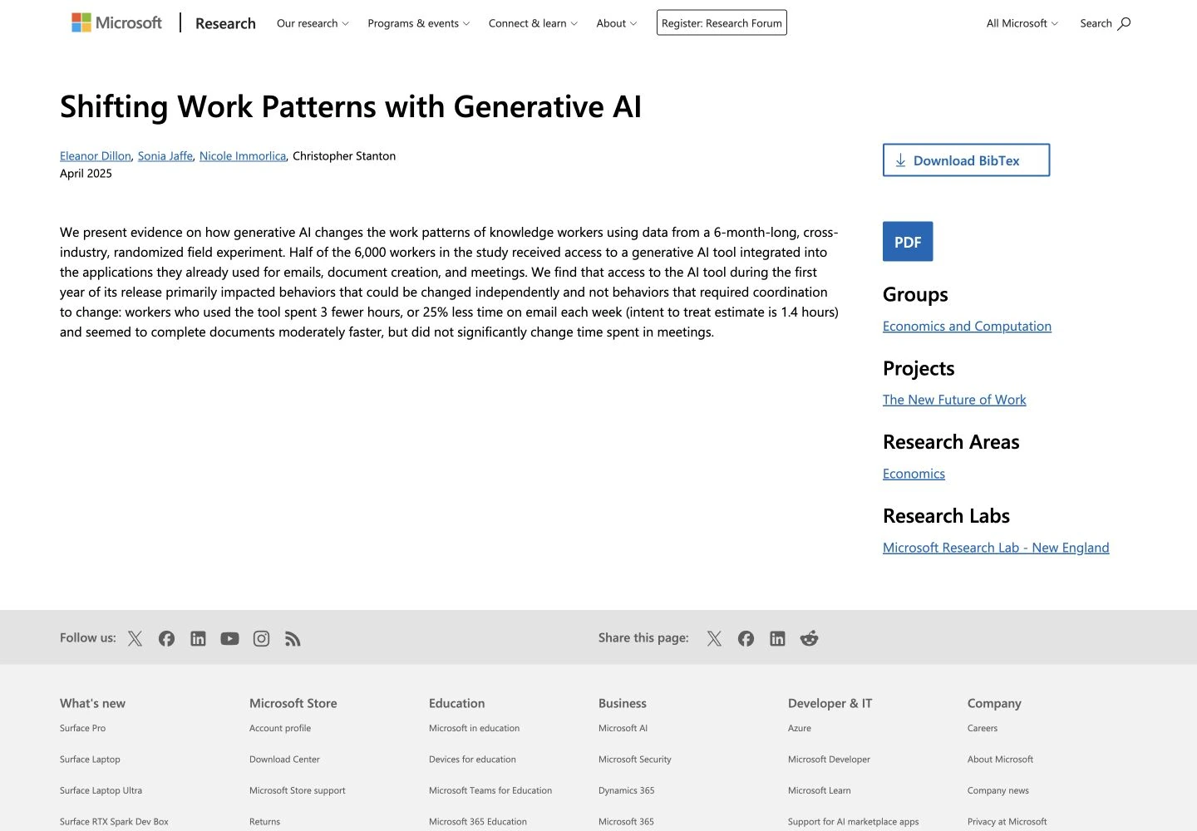This screenshot has height=831, width=1197.
Task: Open the search magnifier icon
Action: pyautogui.click(x=1124, y=23)
